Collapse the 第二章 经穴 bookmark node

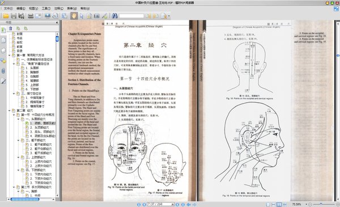[x=10, y=111]
